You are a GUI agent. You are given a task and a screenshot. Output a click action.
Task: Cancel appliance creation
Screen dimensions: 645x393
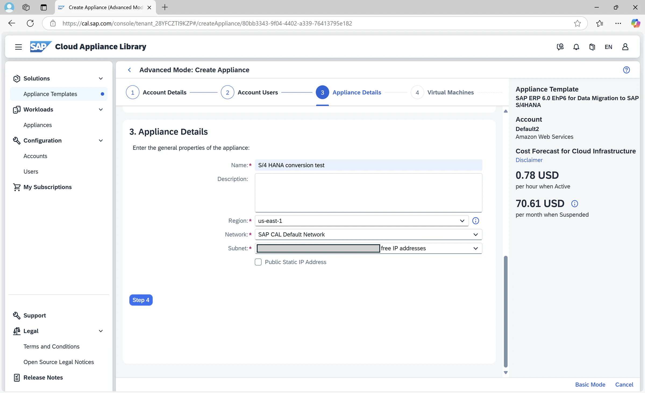coord(624,384)
